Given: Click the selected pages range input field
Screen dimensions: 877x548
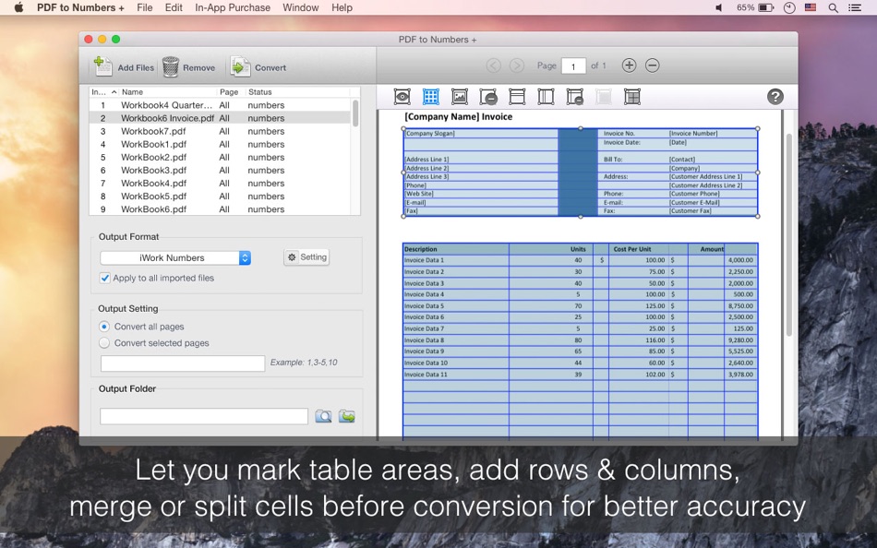Looking at the screenshot, I should tap(183, 363).
